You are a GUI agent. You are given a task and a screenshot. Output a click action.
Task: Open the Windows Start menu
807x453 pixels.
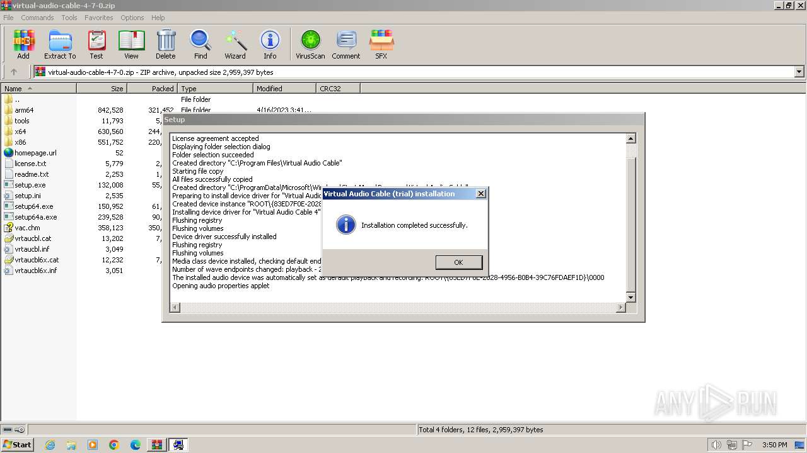17,444
